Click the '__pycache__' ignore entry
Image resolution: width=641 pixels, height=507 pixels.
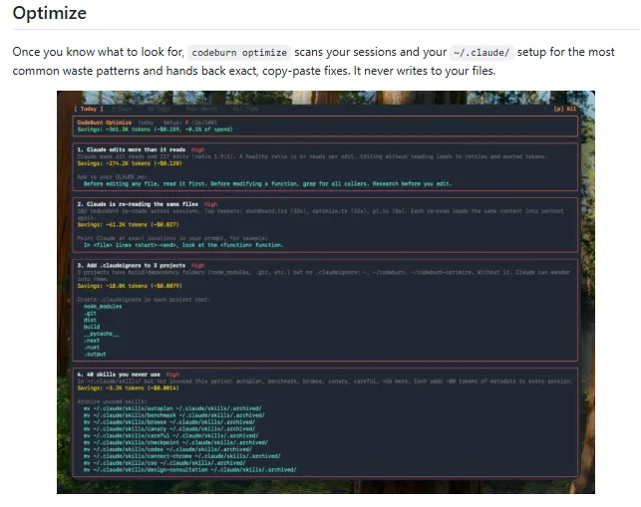[x=101, y=334]
